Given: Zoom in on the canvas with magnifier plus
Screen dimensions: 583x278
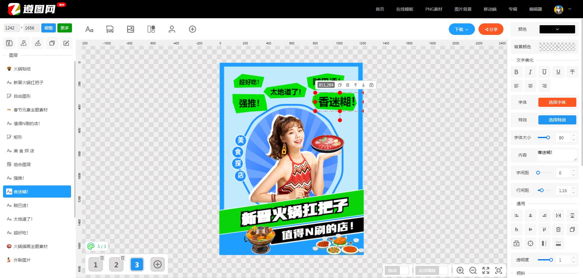Looking at the screenshot, I should point(460,270).
